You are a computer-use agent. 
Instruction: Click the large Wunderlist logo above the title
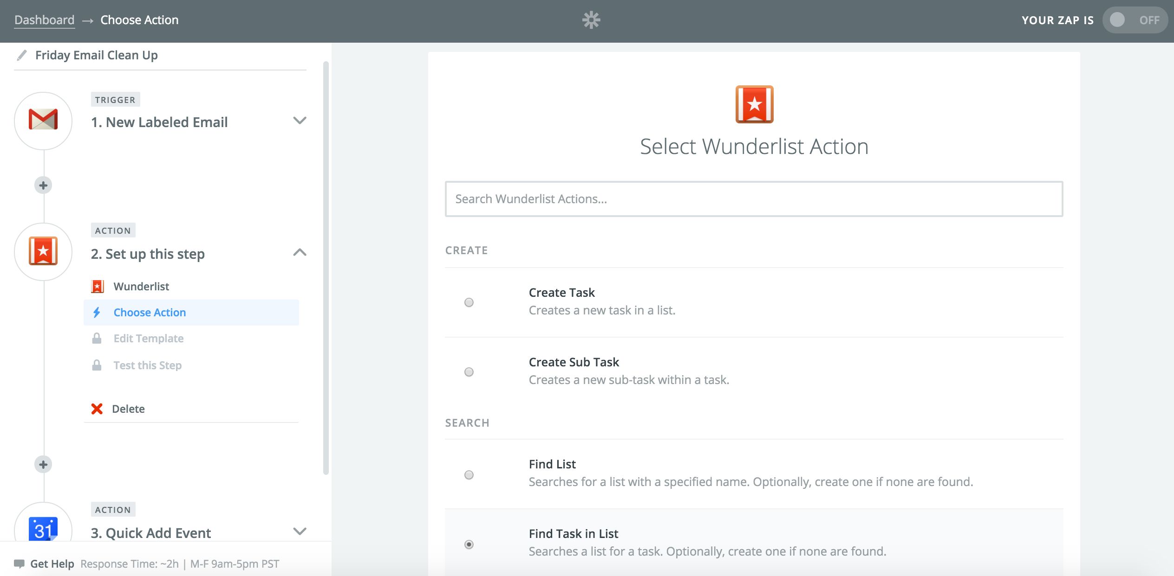click(x=754, y=104)
